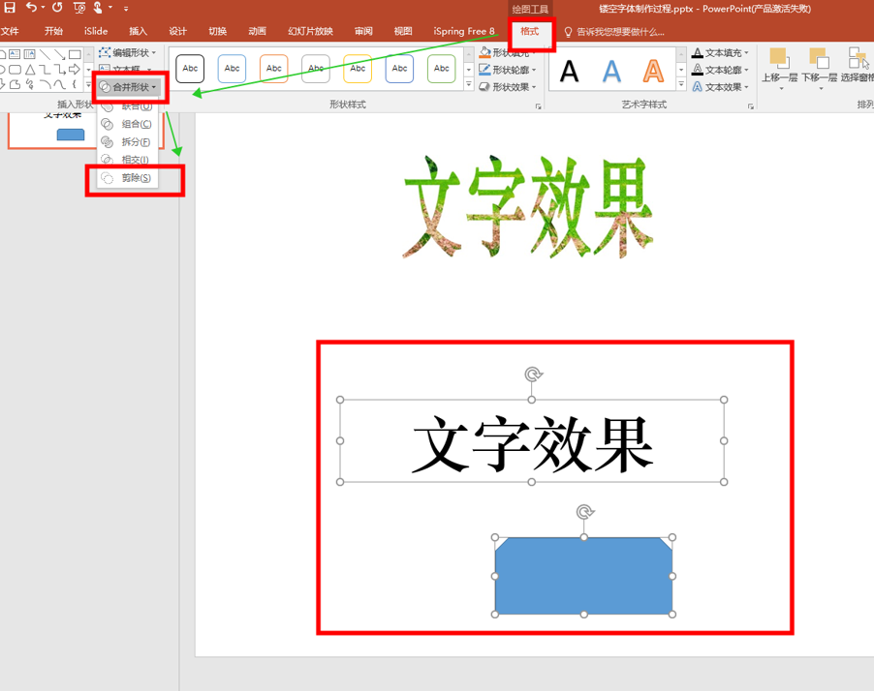Select the 格式 drawing tools tab
Screen dimensions: 874x691
(529, 31)
